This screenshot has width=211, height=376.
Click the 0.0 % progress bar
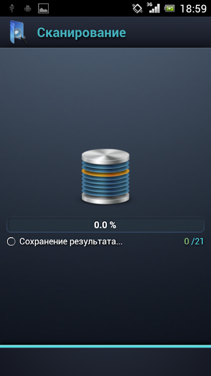coord(105,225)
